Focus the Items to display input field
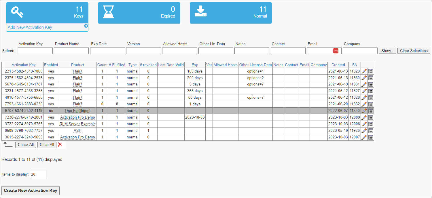Image resolution: width=432 pixels, height=198 pixels. coord(38,174)
